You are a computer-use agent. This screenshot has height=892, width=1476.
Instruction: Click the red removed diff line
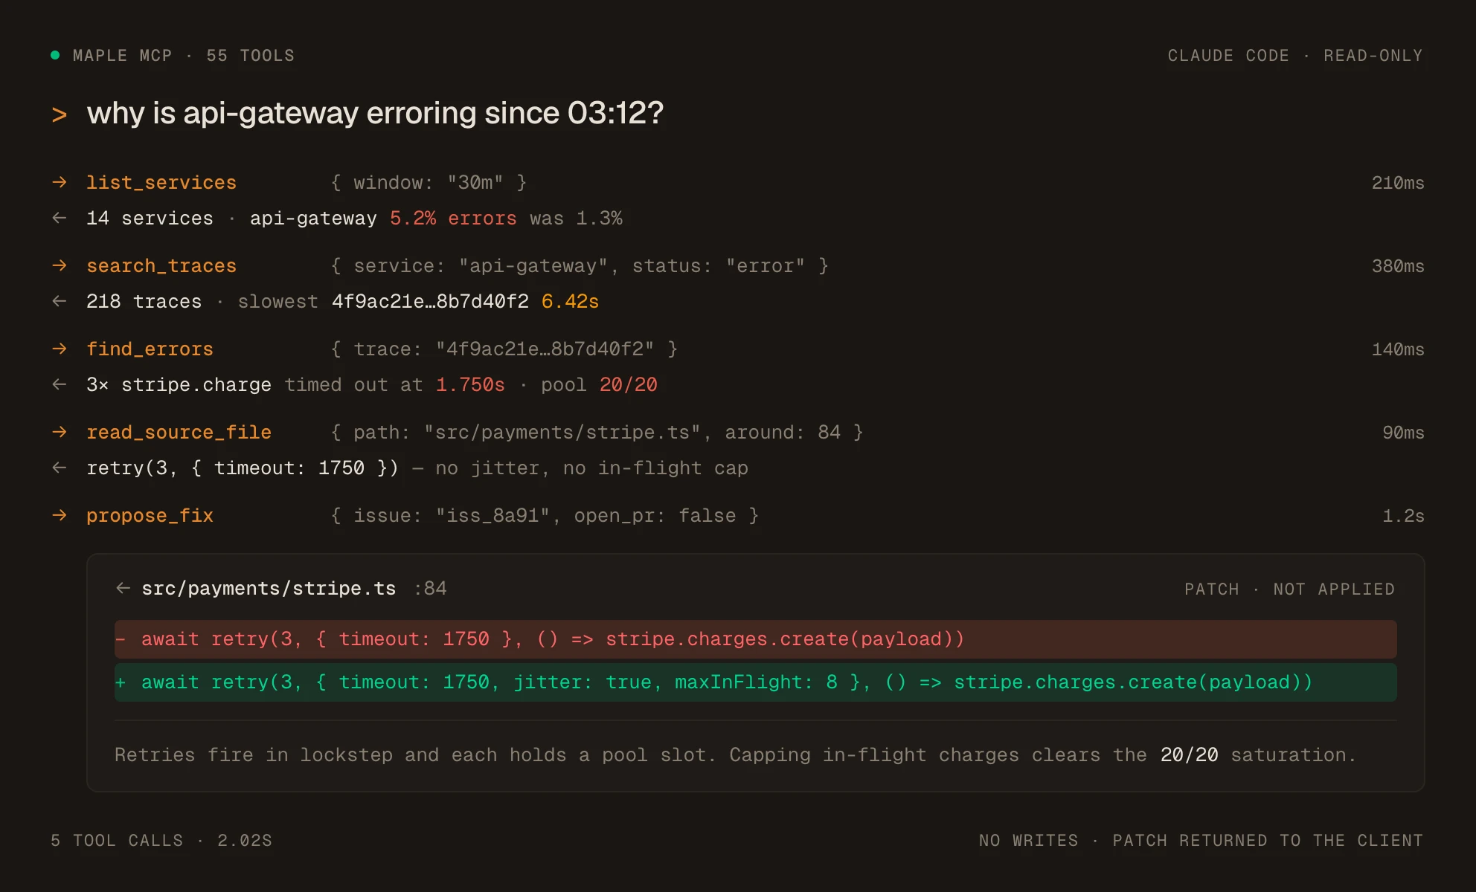pos(756,639)
